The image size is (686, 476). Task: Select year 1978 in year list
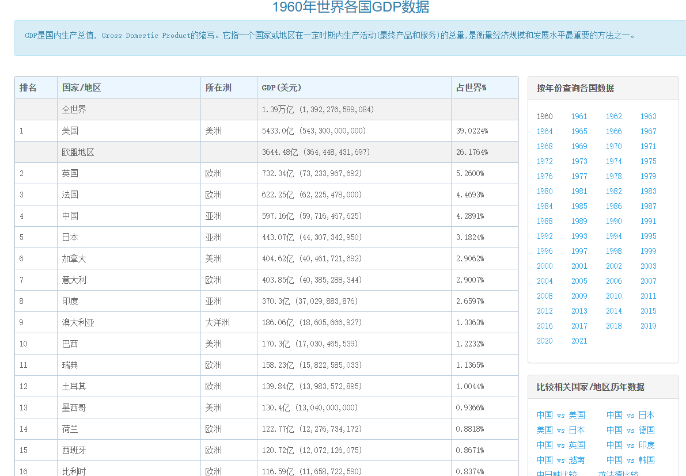click(613, 176)
